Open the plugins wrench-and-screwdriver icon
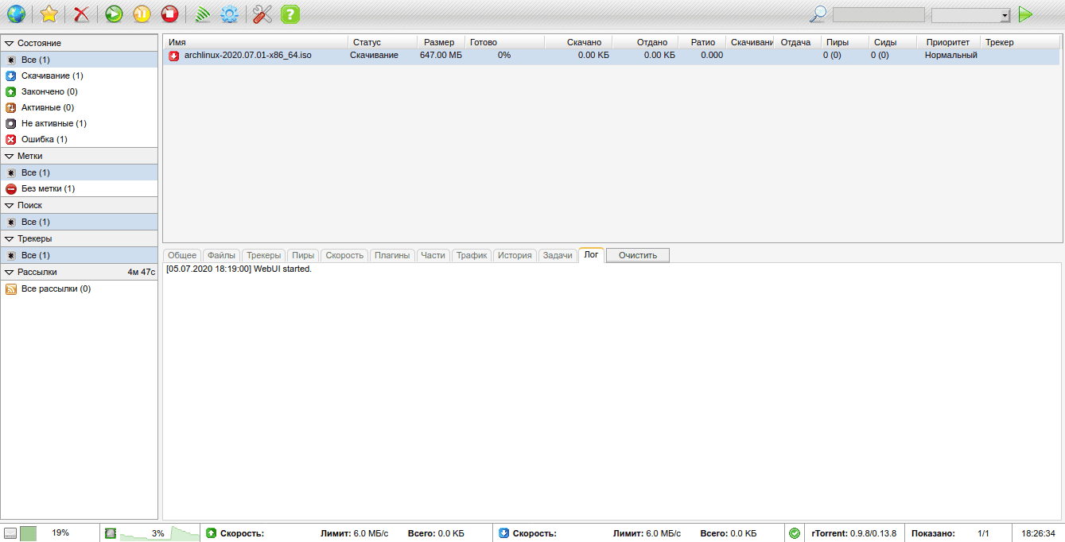The height and width of the screenshot is (542, 1065). 262,14
